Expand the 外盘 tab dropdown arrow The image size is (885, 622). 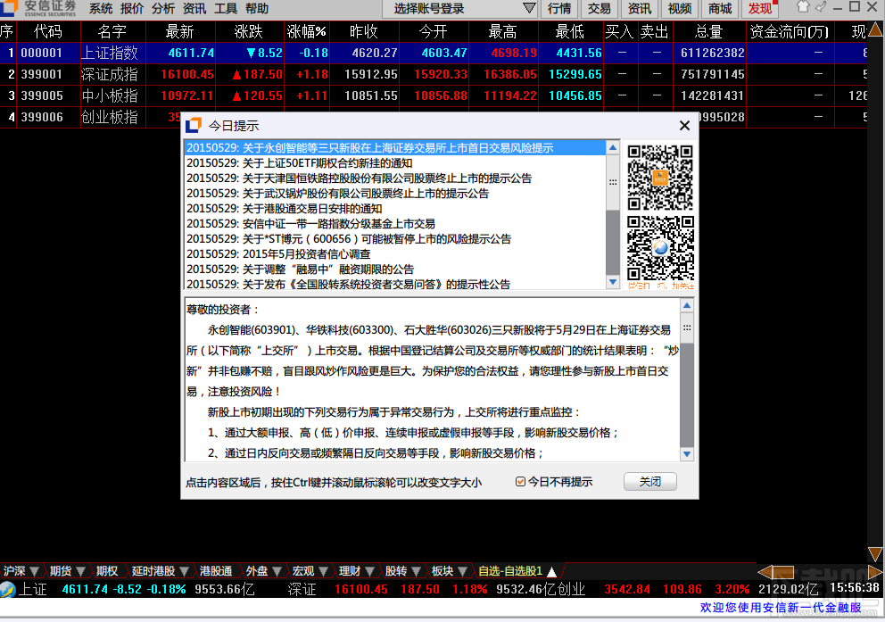(x=277, y=571)
